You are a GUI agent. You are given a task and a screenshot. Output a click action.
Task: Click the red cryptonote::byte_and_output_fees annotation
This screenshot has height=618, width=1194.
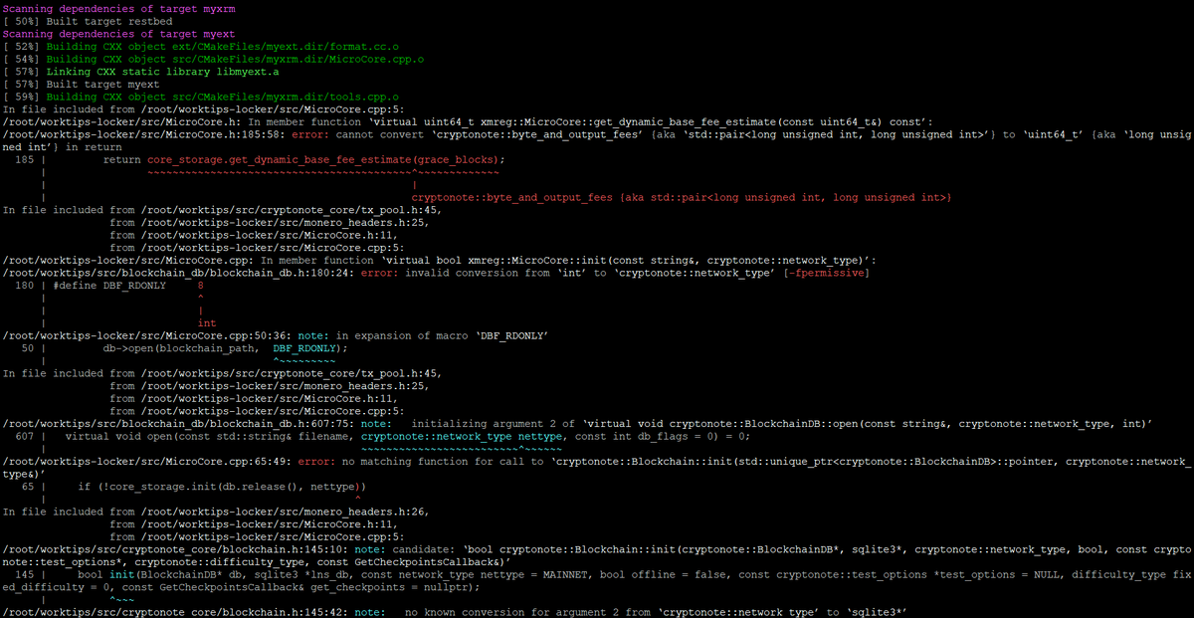click(x=682, y=198)
